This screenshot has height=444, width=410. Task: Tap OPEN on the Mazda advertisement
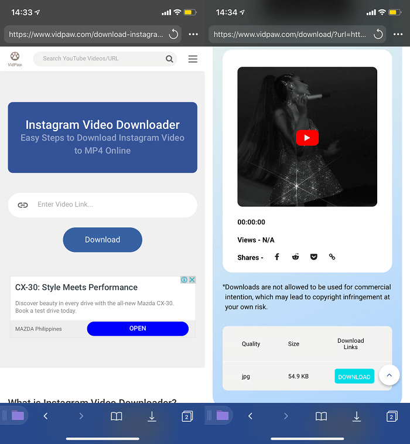(138, 329)
